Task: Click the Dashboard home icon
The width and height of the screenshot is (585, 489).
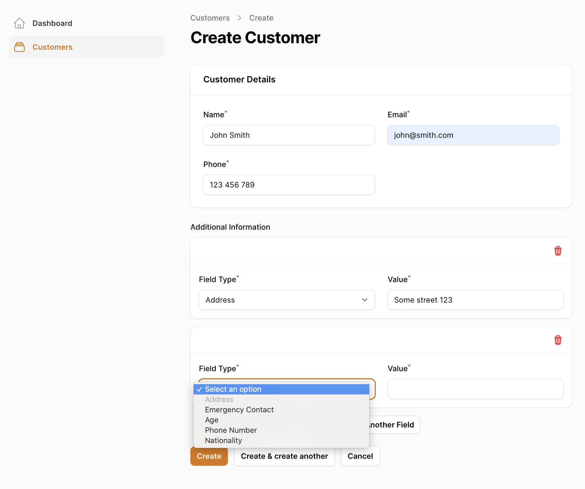Action: 19,24
